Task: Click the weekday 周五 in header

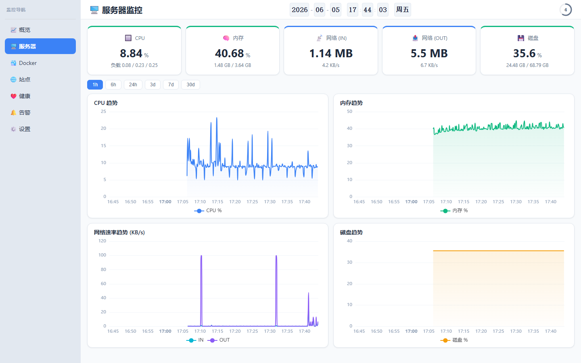Action: [402, 10]
